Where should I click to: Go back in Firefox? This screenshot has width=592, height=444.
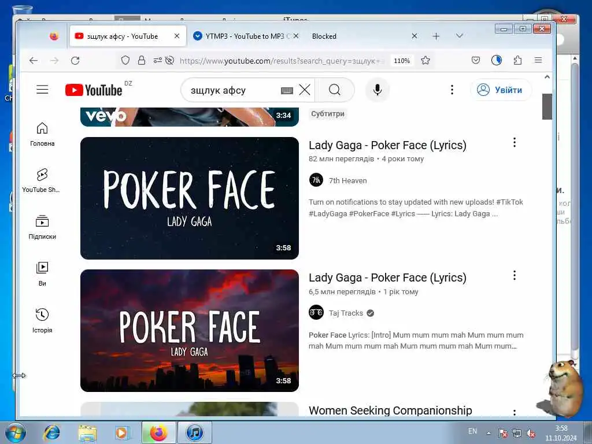pyautogui.click(x=34, y=60)
